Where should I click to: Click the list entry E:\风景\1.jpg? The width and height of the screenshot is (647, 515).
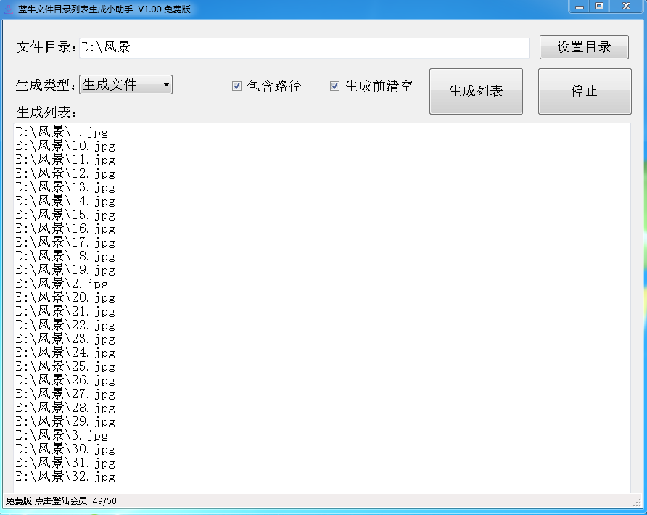62,133
